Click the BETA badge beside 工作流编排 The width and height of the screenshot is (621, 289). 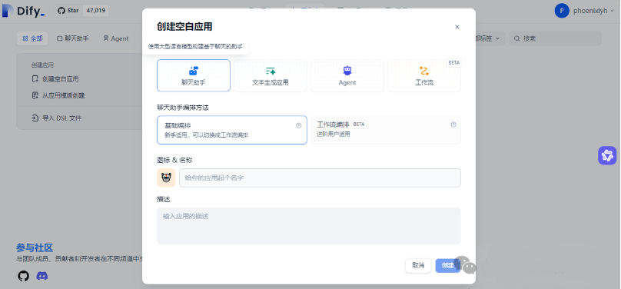pyautogui.click(x=359, y=125)
